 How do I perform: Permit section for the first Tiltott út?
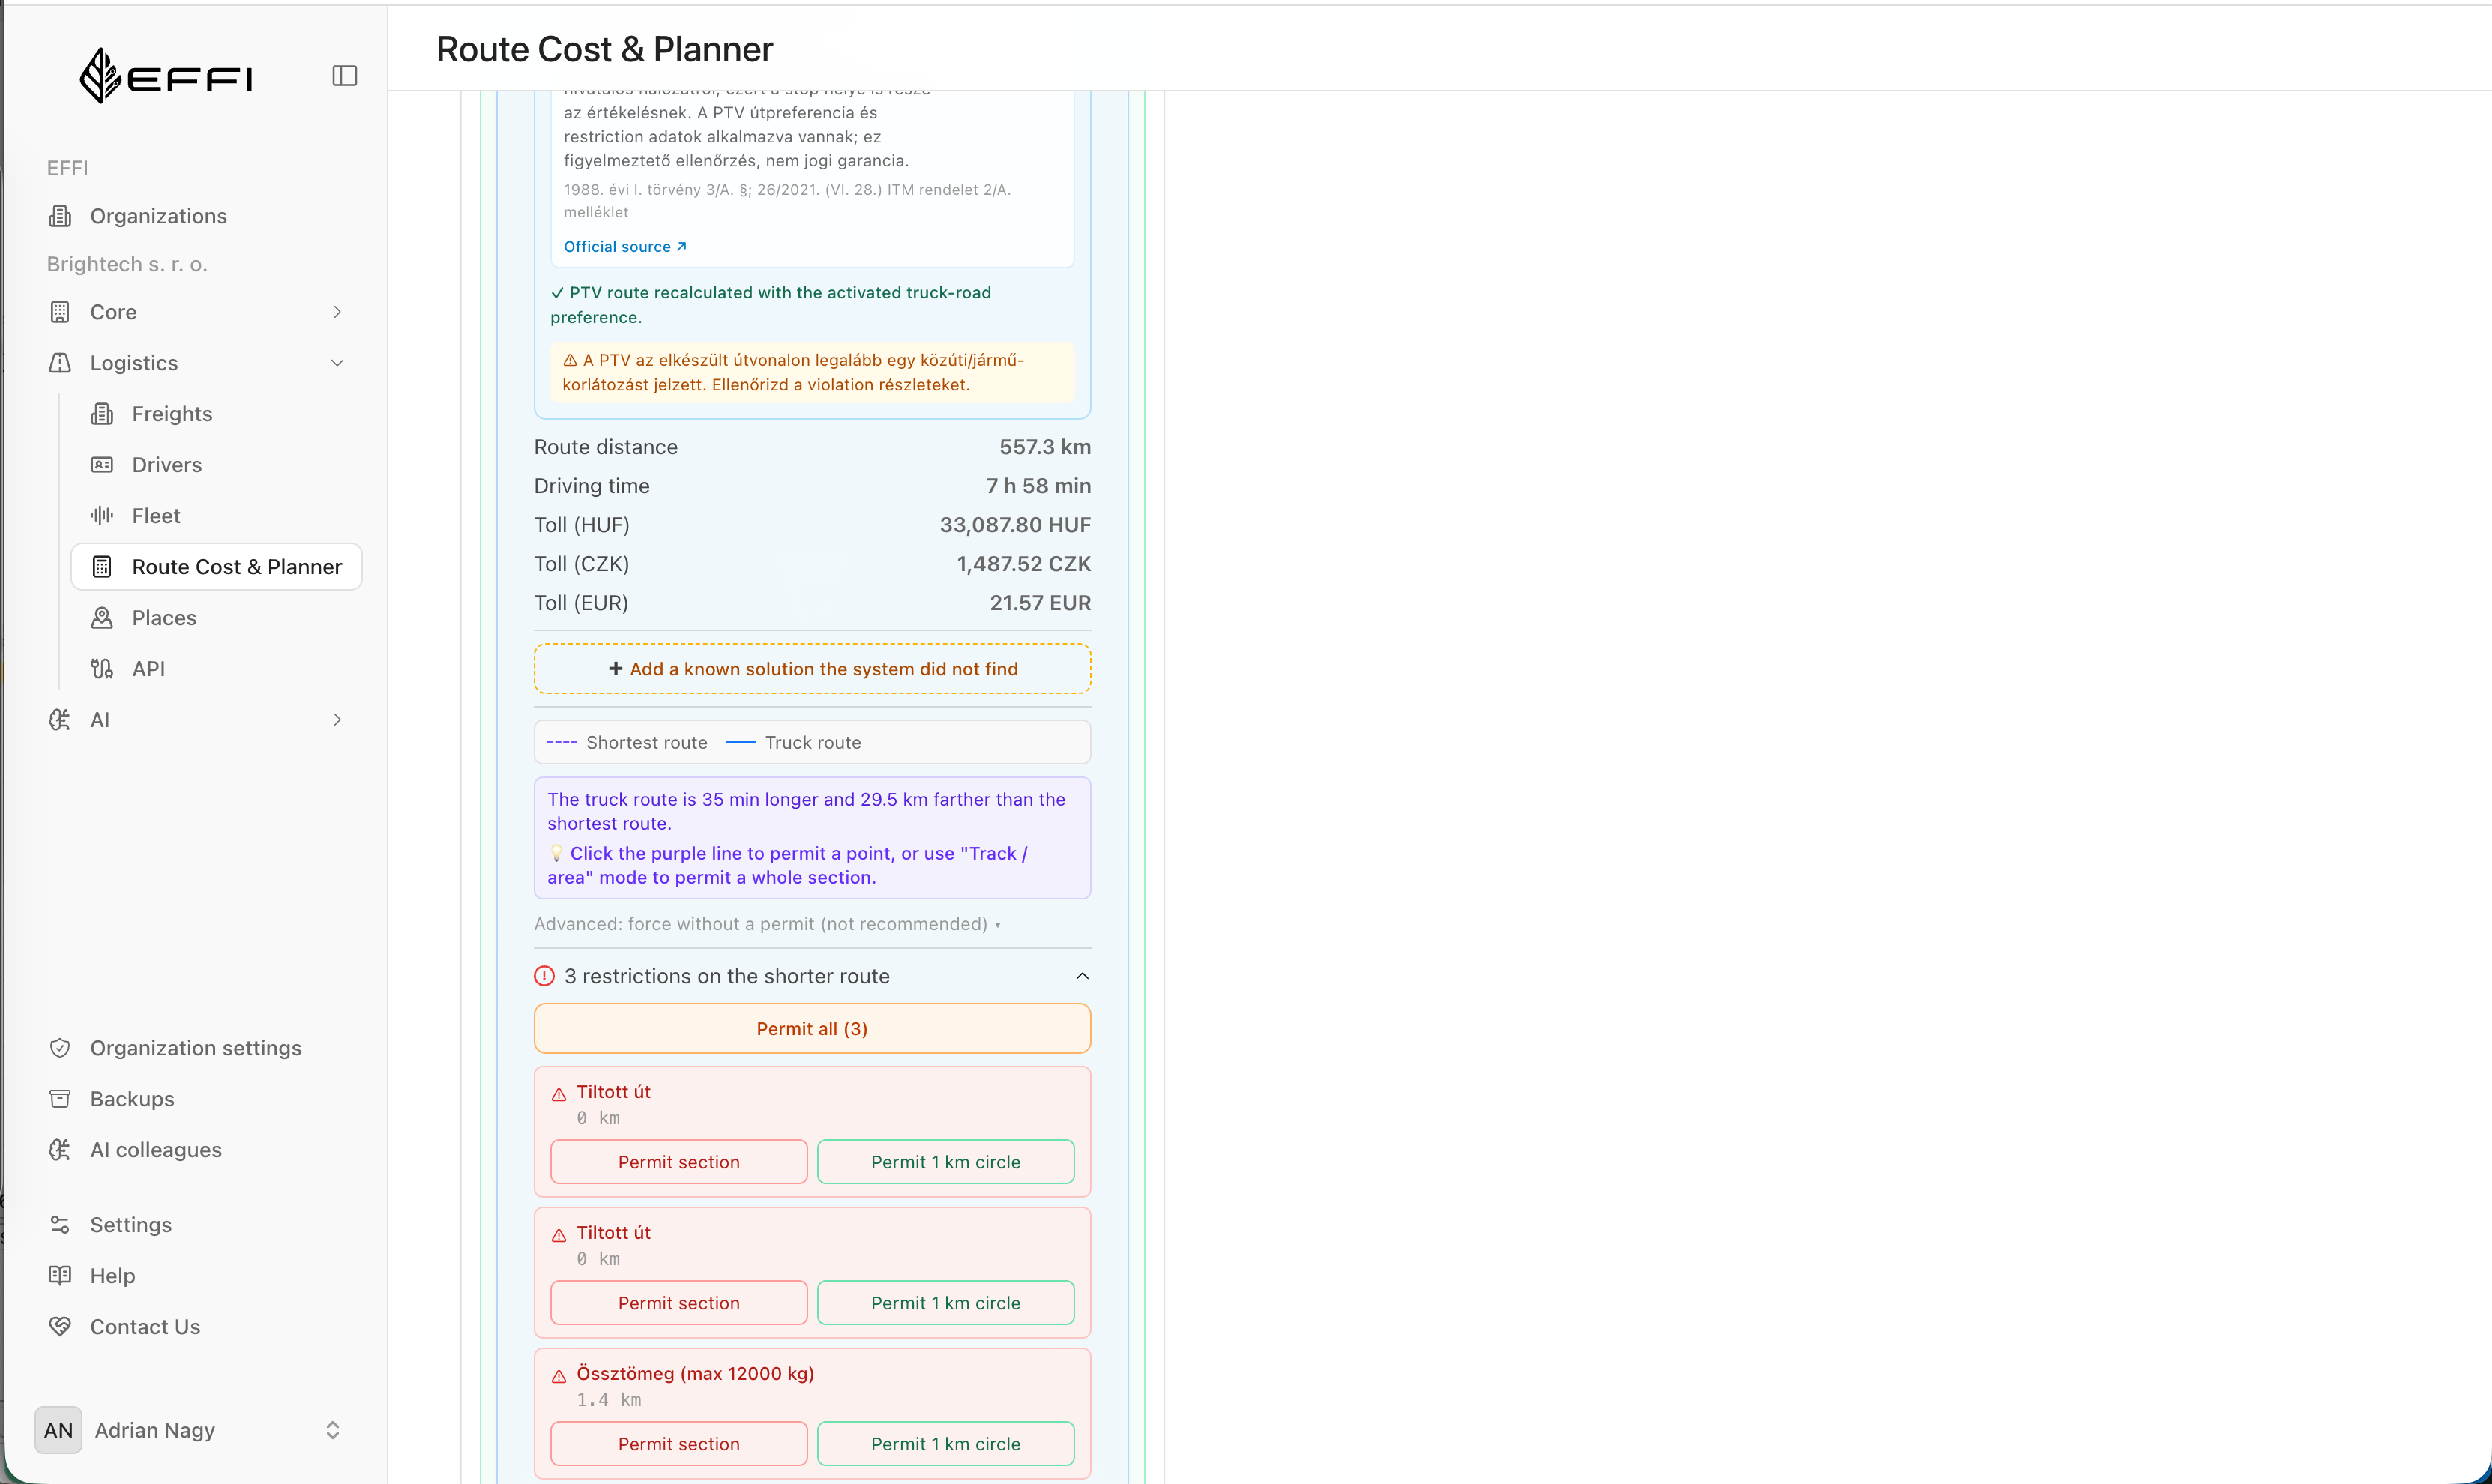click(679, 1162)
